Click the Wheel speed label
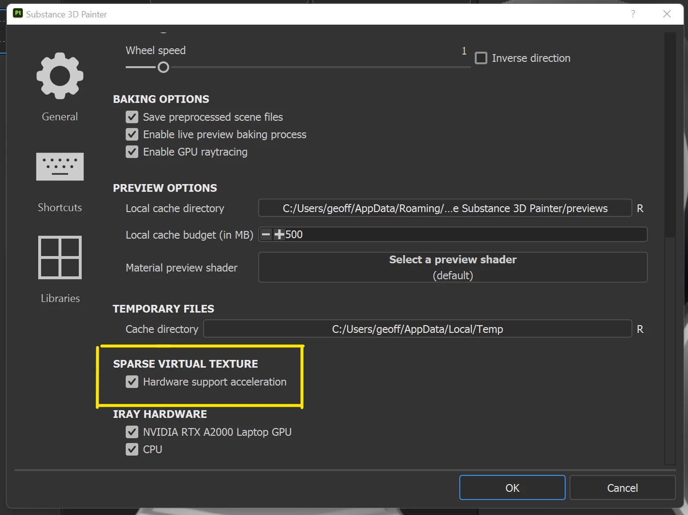Image resolution: width=688 pixels, height=515 pixels. click(156, 50)
